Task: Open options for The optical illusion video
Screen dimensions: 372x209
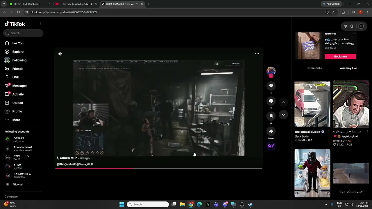Action: click(x=329, y=131)
